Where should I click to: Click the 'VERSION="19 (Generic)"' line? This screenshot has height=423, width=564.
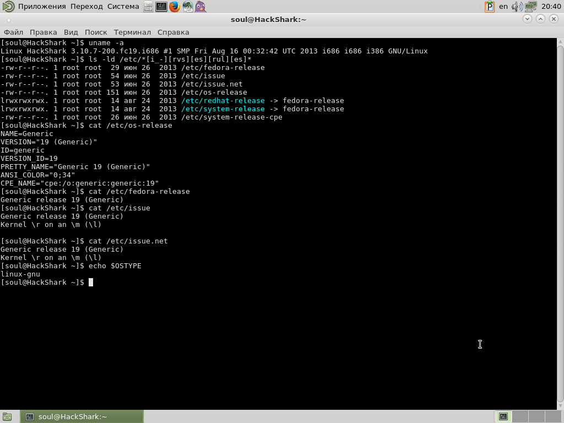coord(49,142)
